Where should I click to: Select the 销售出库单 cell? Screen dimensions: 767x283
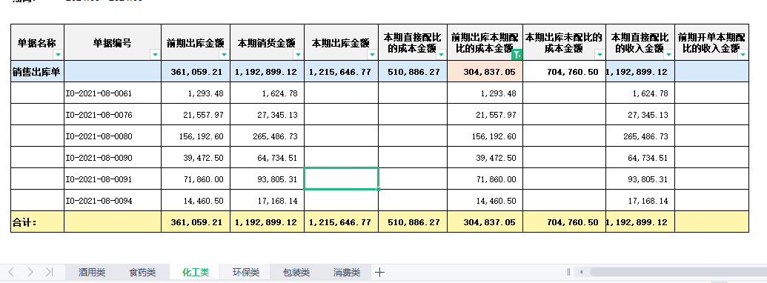coord(37,71)
